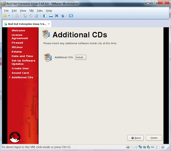Open the View menu

pyautogui.click(x=23, y=11)
